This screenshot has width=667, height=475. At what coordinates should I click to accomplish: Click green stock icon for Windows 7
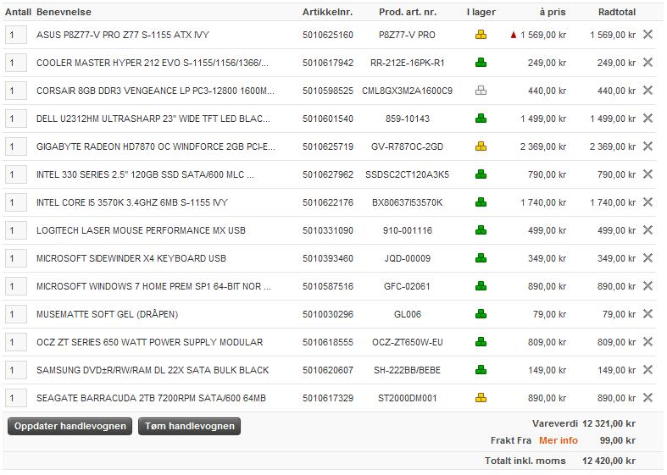(x=481, y=286)
